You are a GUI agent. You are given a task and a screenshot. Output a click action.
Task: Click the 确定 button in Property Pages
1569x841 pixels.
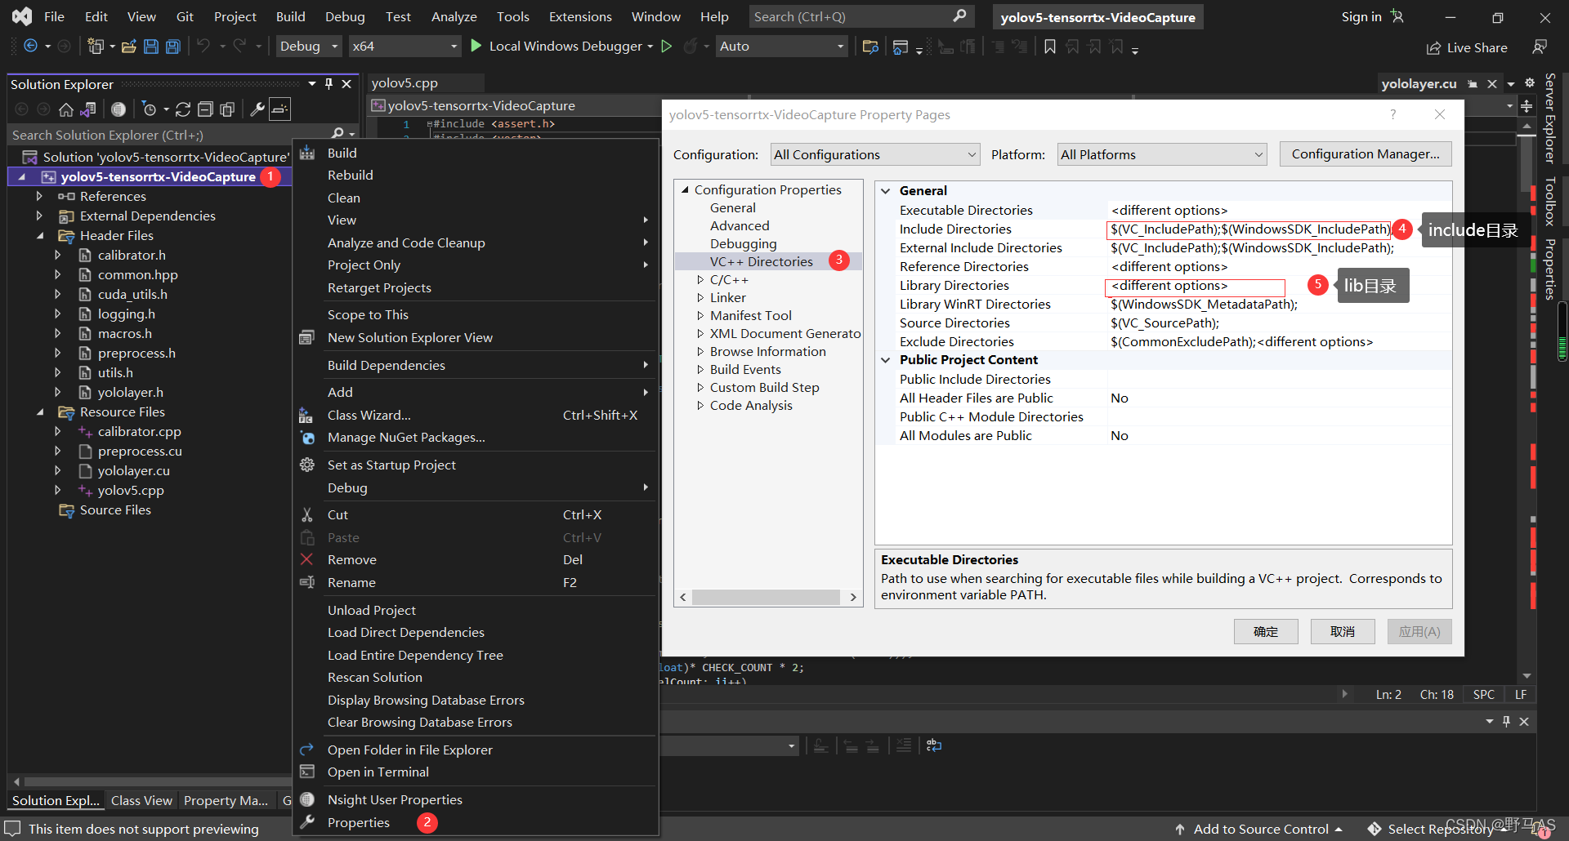coord(1265,631)
